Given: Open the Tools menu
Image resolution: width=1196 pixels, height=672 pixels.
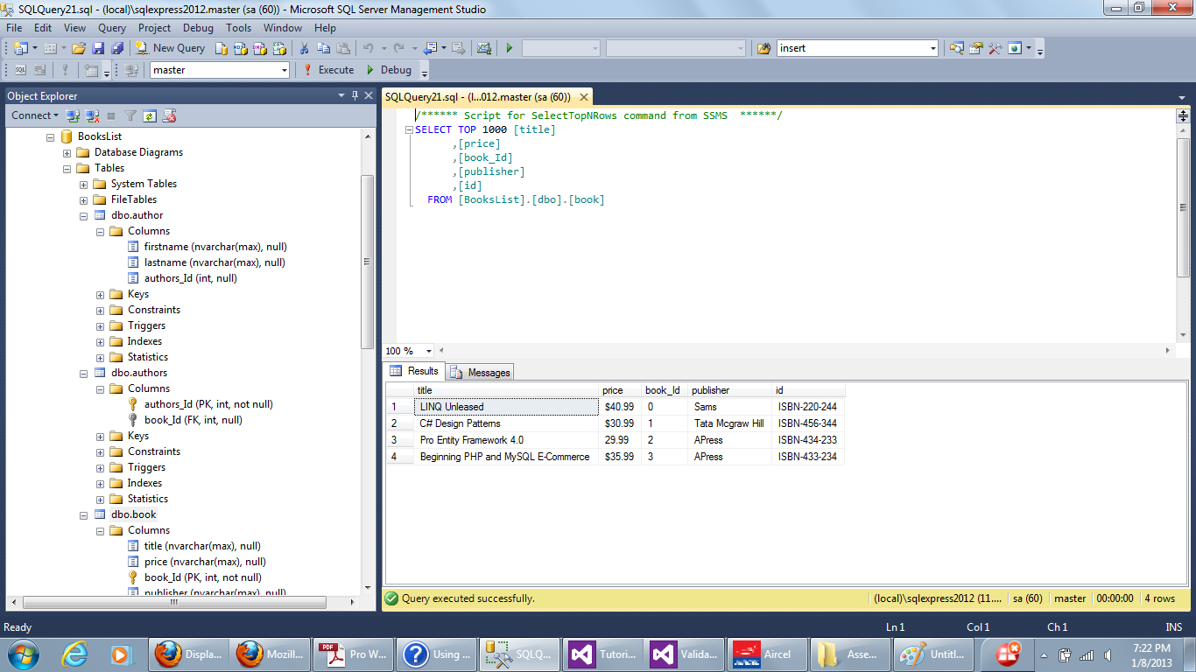Looking at the screenshot, I should tap(239, 28).
